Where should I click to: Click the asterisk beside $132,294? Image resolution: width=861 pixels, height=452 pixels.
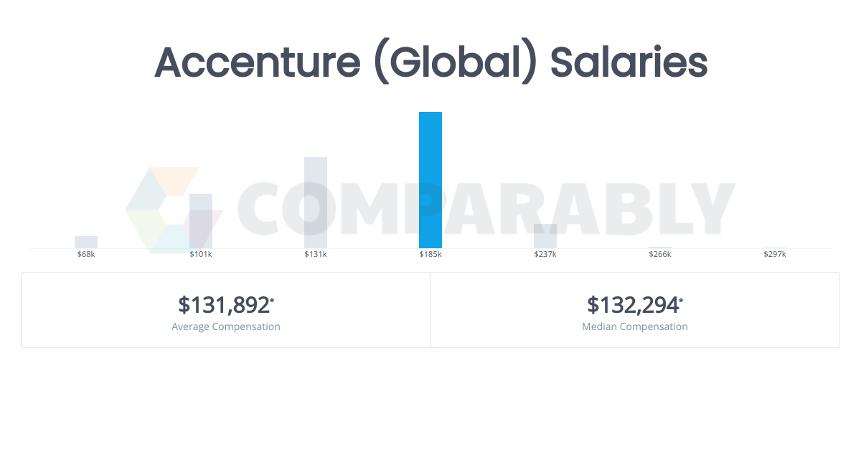[681, 300]
